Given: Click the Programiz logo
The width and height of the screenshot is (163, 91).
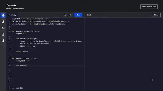Looking at the screenshot, I should click(11, 5).
